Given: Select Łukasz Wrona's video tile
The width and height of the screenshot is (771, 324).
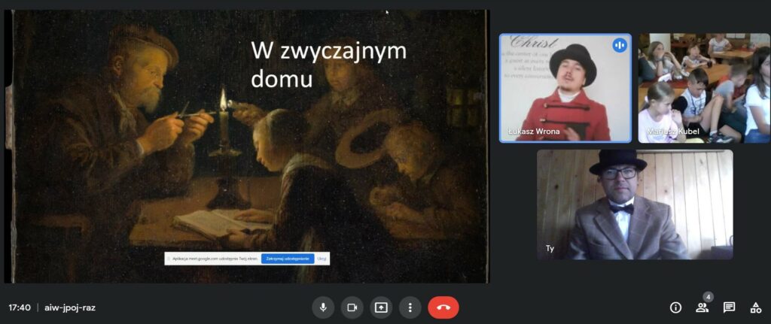Looking at the screenshot, I should [x=565, y=88].
